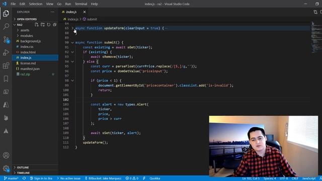
Task: Open the Help menu
Action: 94,4
